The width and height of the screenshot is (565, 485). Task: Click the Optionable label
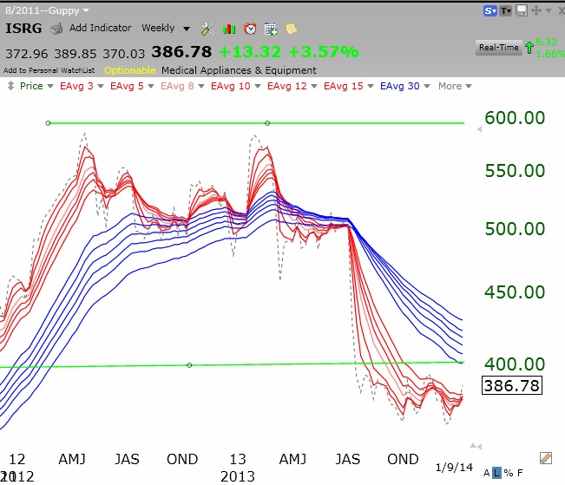point(129,70)
